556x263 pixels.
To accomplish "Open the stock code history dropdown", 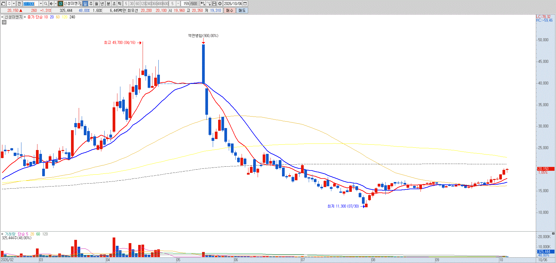I will (41, 4).
